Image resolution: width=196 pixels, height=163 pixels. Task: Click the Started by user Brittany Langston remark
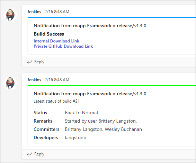(x=101, y=121)
